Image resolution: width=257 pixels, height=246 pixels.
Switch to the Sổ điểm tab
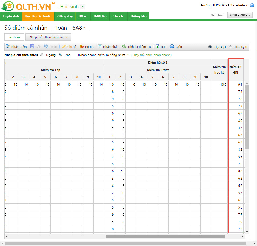(14, 37)
